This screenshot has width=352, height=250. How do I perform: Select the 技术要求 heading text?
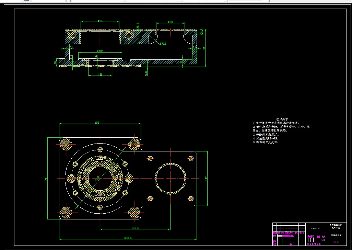tap(282, 119)
